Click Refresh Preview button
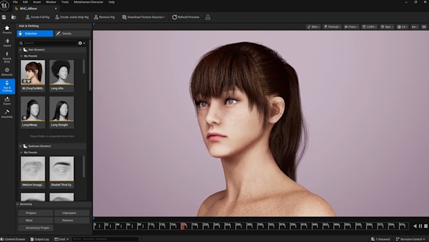Viewport: 429px width, 242px height. (185, 17)
